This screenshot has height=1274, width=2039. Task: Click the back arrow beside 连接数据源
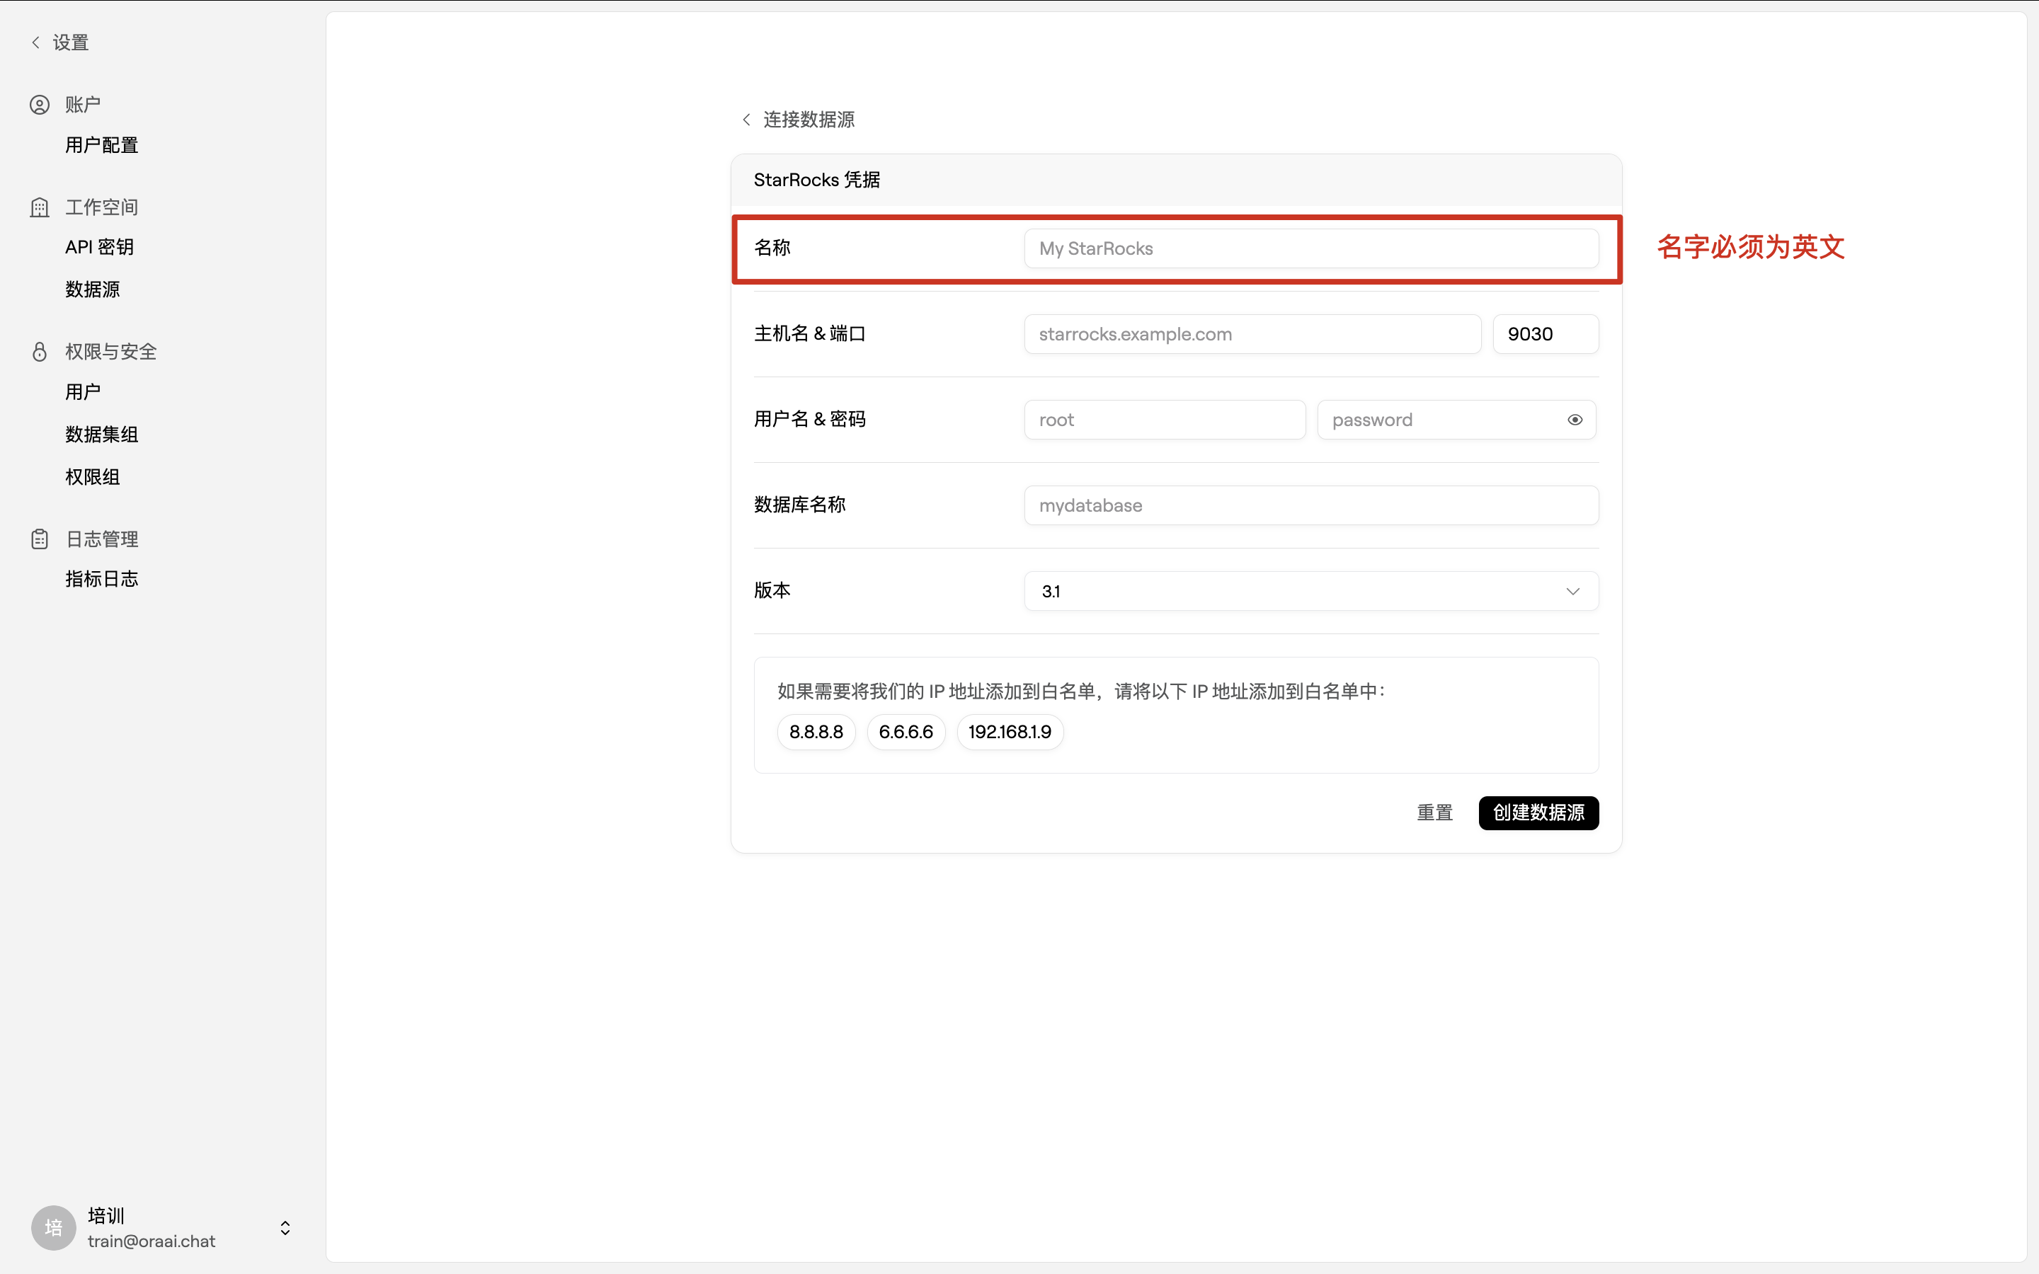[745, 120]
